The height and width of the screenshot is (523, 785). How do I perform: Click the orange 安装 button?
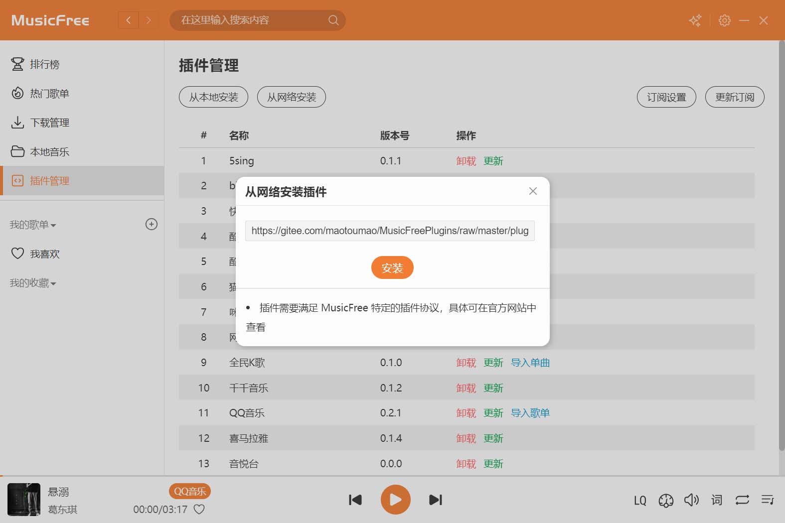coord(392,267)
